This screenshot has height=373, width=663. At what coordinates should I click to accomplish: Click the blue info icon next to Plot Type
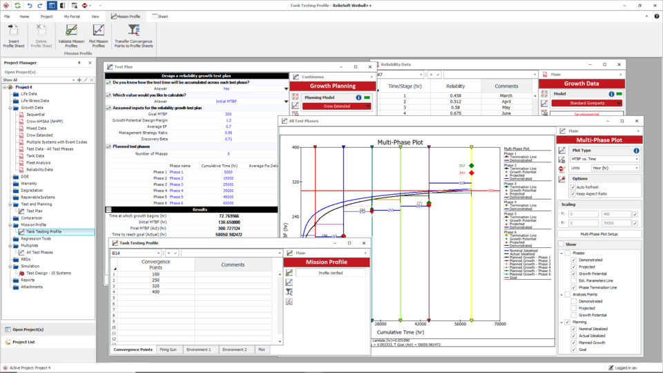coord(636,151)
